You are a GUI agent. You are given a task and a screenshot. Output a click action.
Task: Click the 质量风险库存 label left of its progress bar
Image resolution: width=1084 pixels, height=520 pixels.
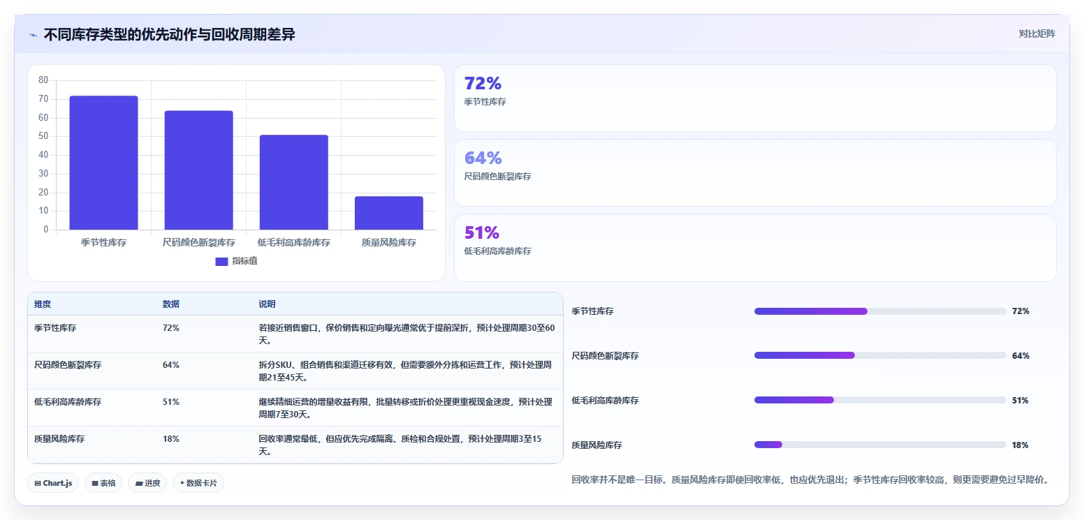pos(597,445)
